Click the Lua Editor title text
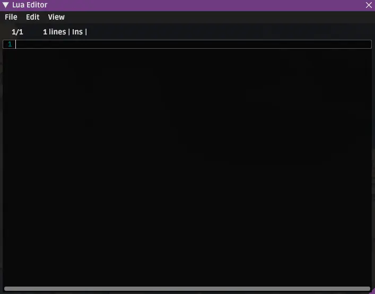Viewport: 375px width, 294px height. pyautogui.click(x=30, y=5)
